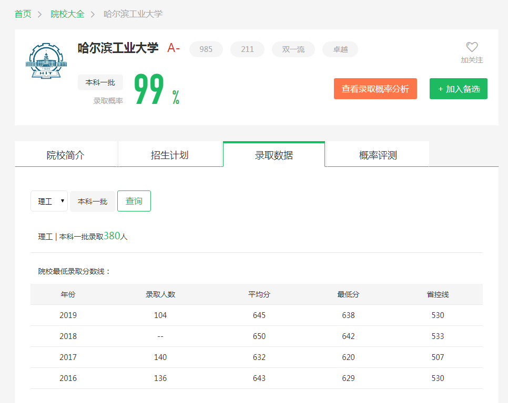
Task: Click the heart icon to follow the school
Action: (472, 47)
